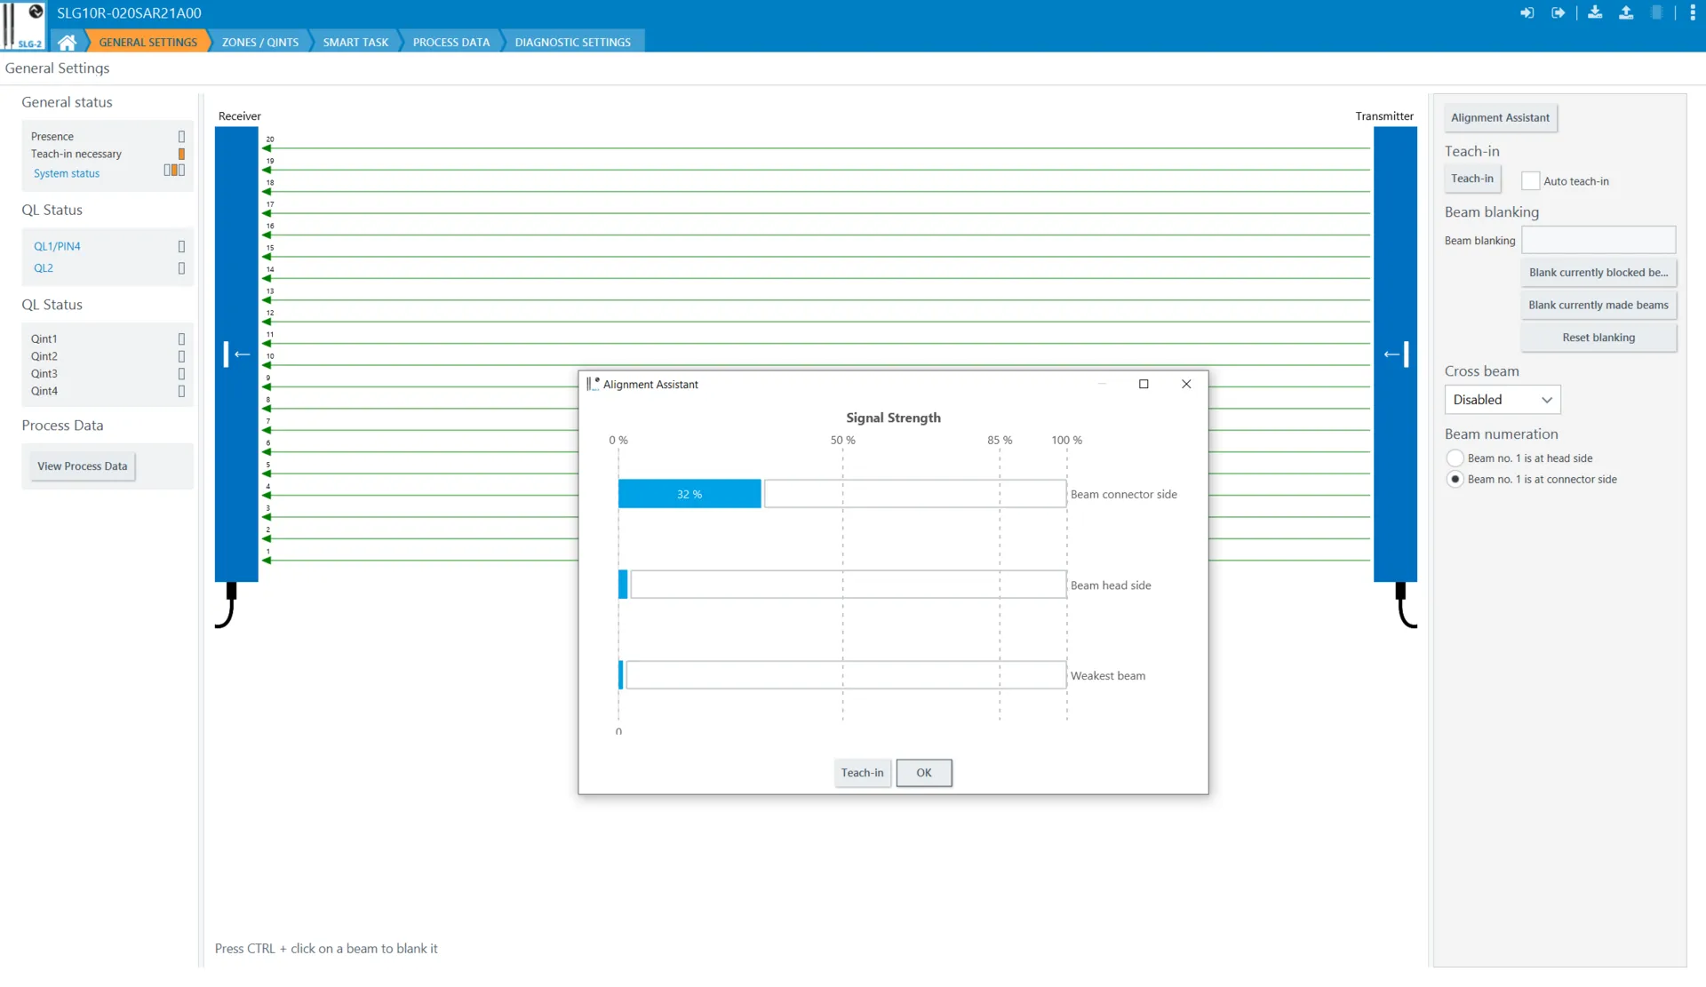Expand the System status link
The image size is (1706, 987).
[67, 173]
